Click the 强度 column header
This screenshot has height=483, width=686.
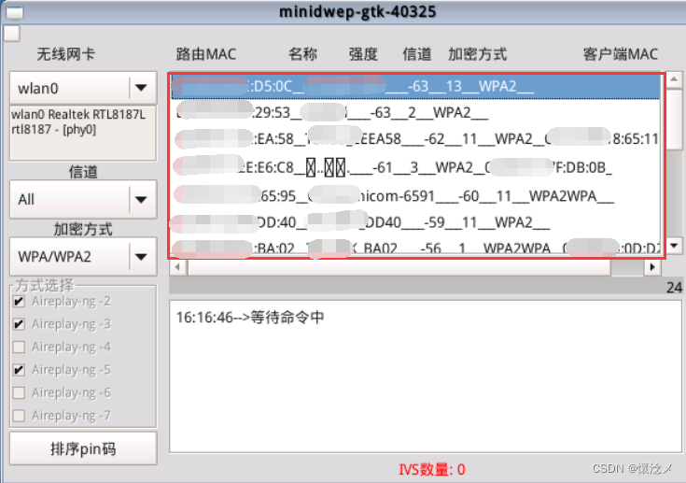pos(363,54)
